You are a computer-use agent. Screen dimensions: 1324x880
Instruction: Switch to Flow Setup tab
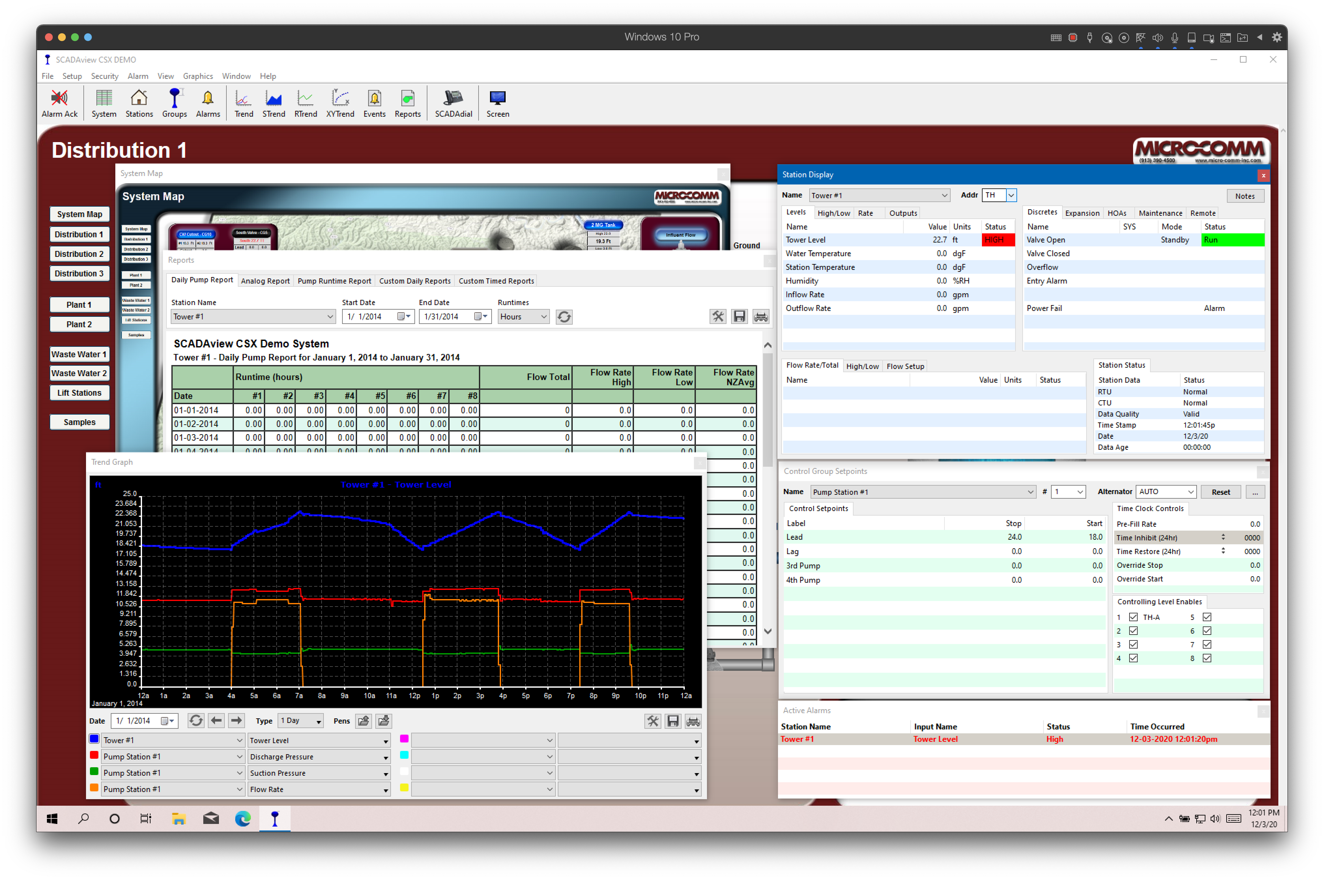[905, 366]
